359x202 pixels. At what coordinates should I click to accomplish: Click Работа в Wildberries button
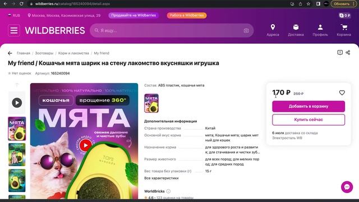tap(187, 15)
